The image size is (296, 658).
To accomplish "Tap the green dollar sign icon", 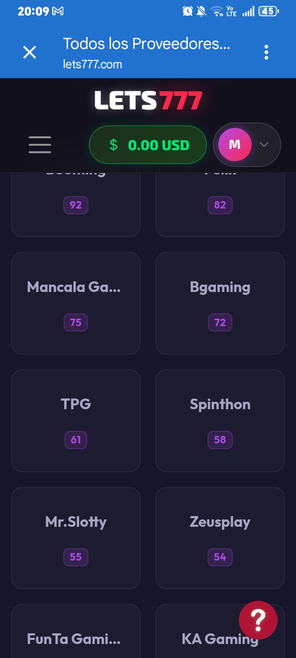I will (113, 145).
